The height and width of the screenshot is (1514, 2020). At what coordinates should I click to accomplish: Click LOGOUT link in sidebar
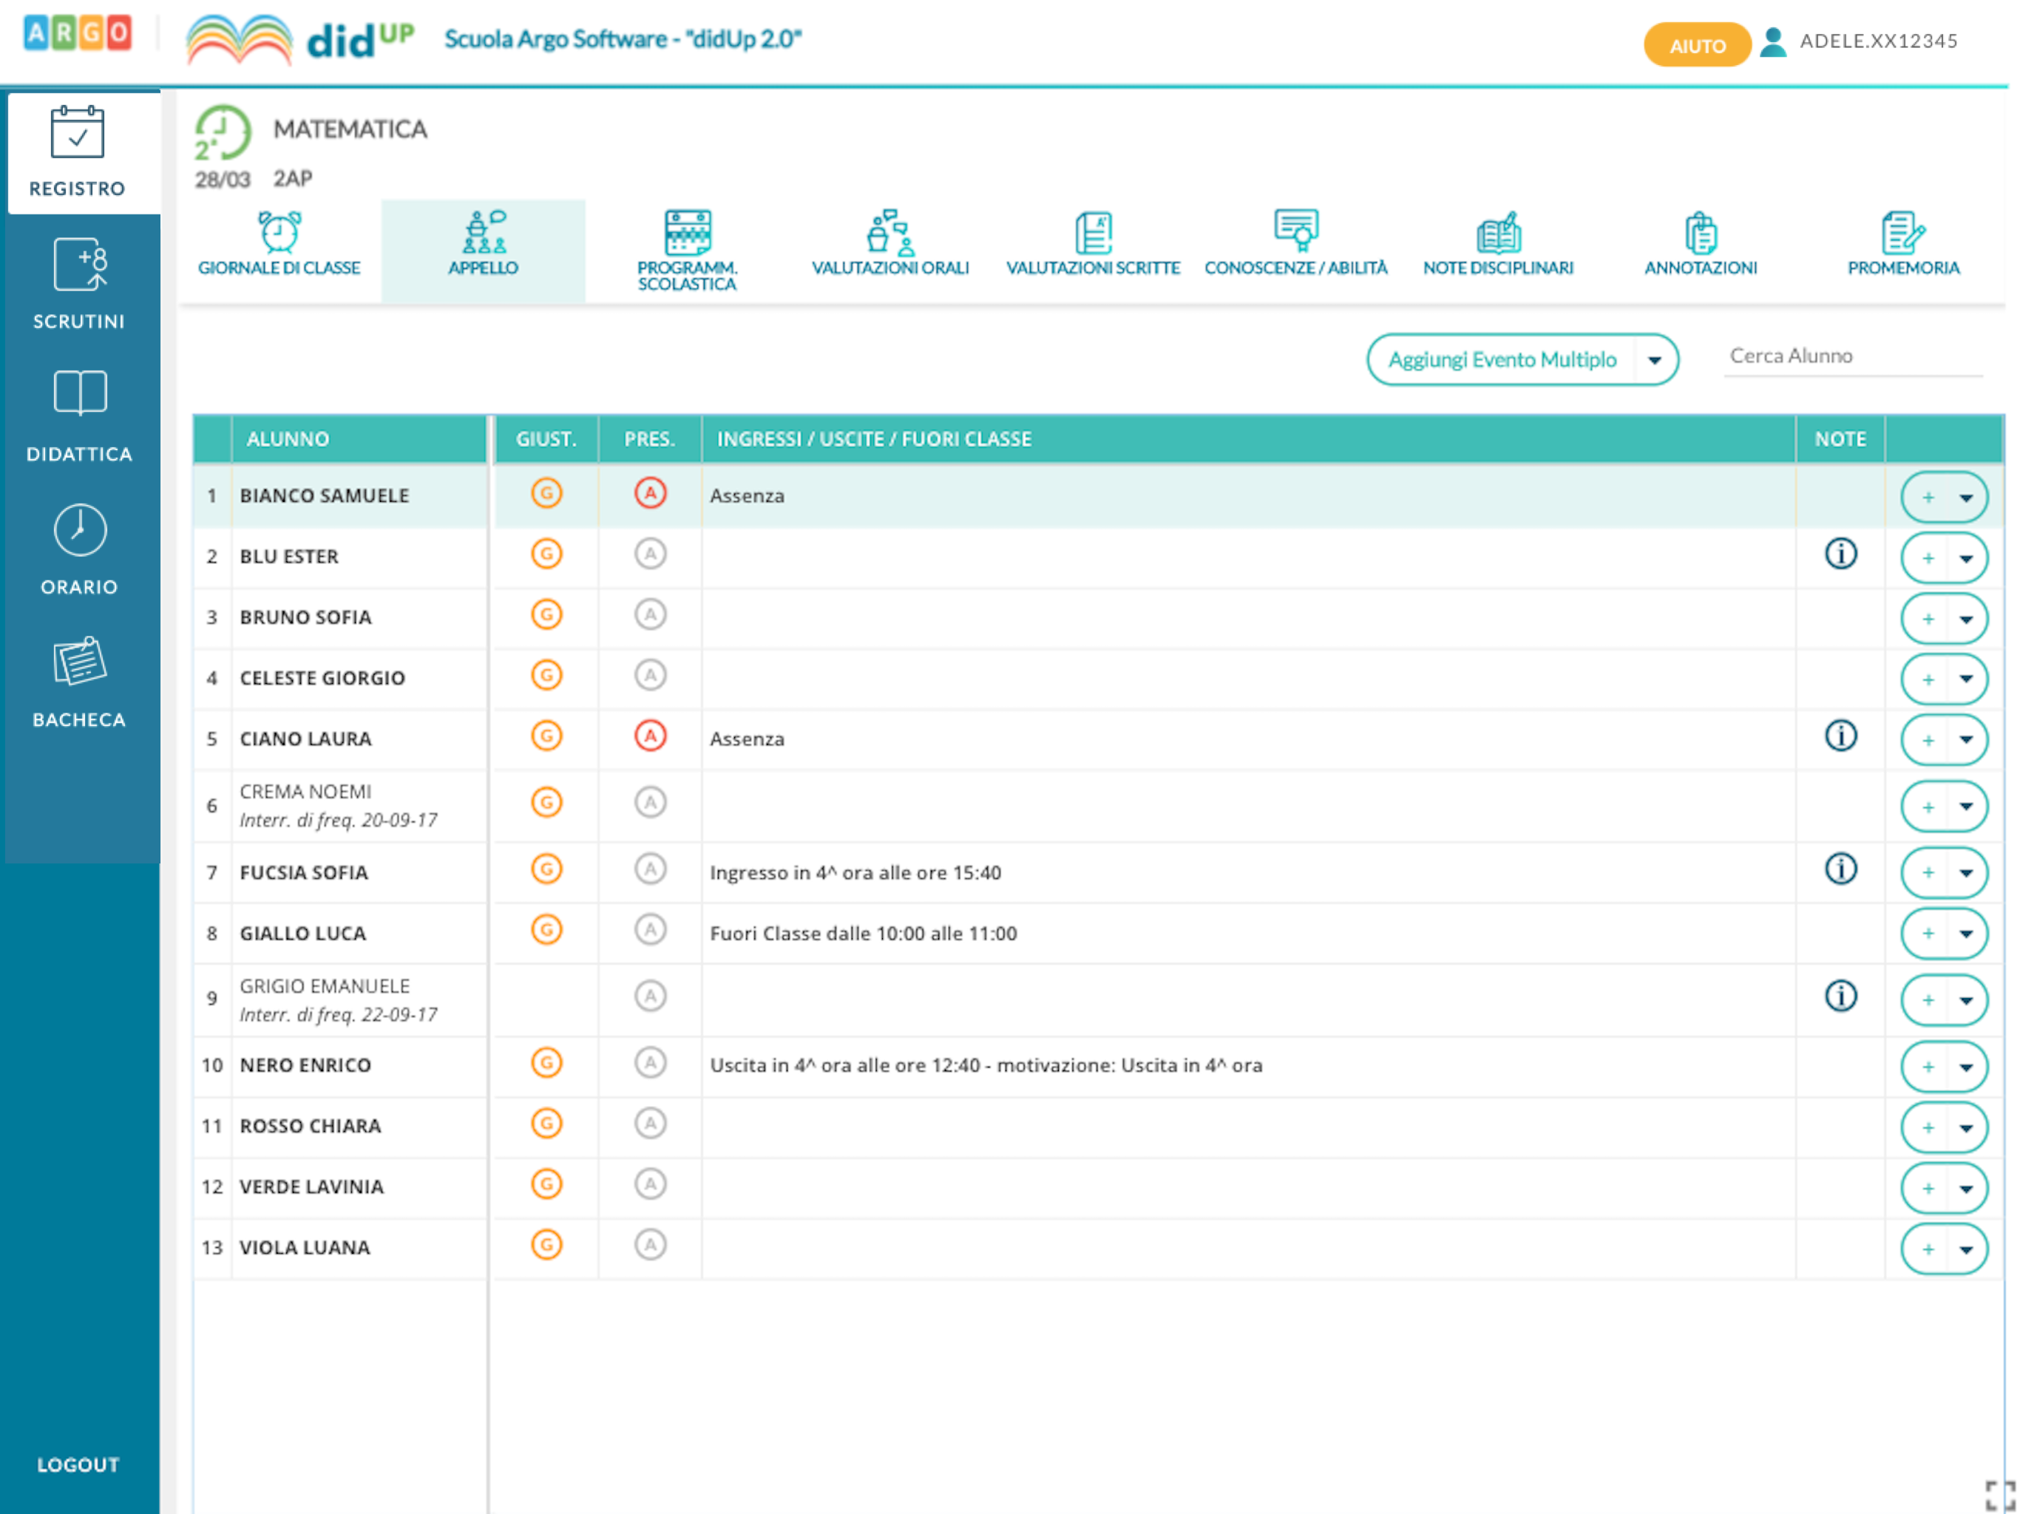pyautogui.click(x=78, y=1464)
